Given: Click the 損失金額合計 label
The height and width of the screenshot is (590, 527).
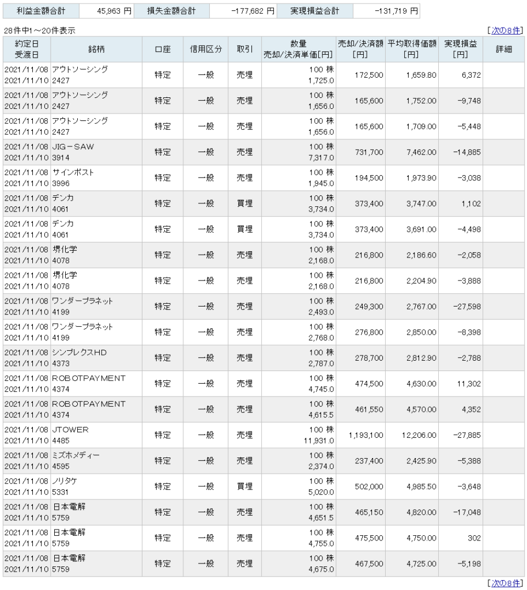Looking at the screenshot, I should (x=172, y=12).
